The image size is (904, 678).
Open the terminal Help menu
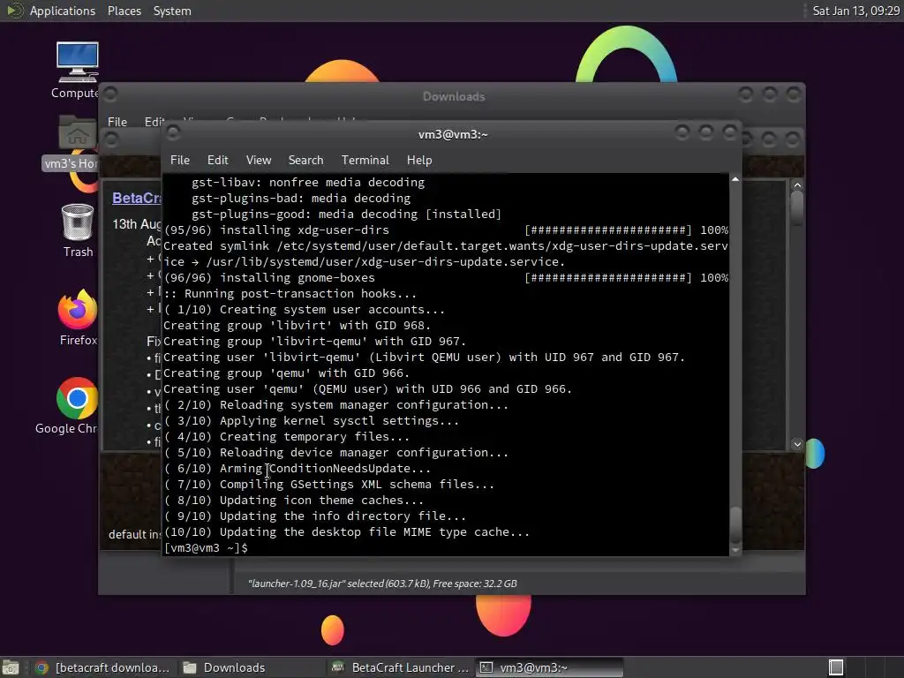(419, 161)
